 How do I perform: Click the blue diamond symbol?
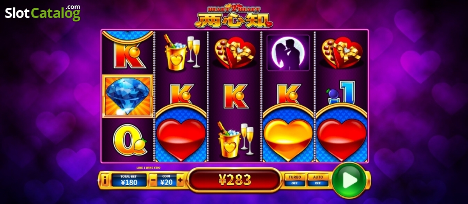click(128, 96)
